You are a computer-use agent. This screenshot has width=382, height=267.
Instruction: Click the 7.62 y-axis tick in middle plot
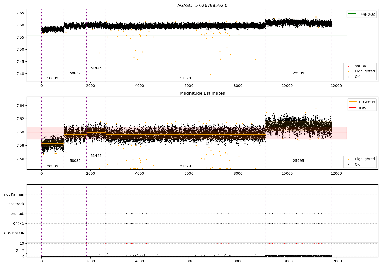[20, 119]
